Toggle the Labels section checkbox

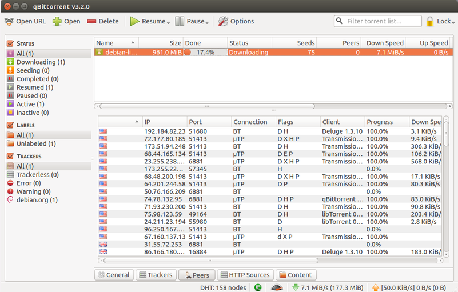click(x=10, y=125)
